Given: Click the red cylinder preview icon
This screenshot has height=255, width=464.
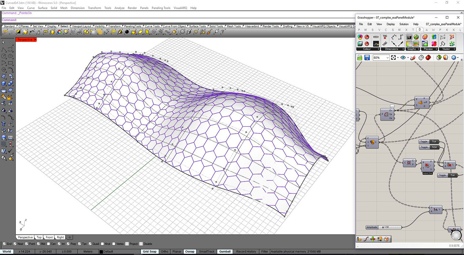Looking at the screenshot, I should pyautogui.click(x=428, y=58).
